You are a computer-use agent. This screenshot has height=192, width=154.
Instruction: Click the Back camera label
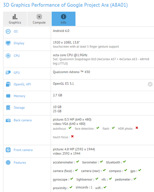pos(23,120)
